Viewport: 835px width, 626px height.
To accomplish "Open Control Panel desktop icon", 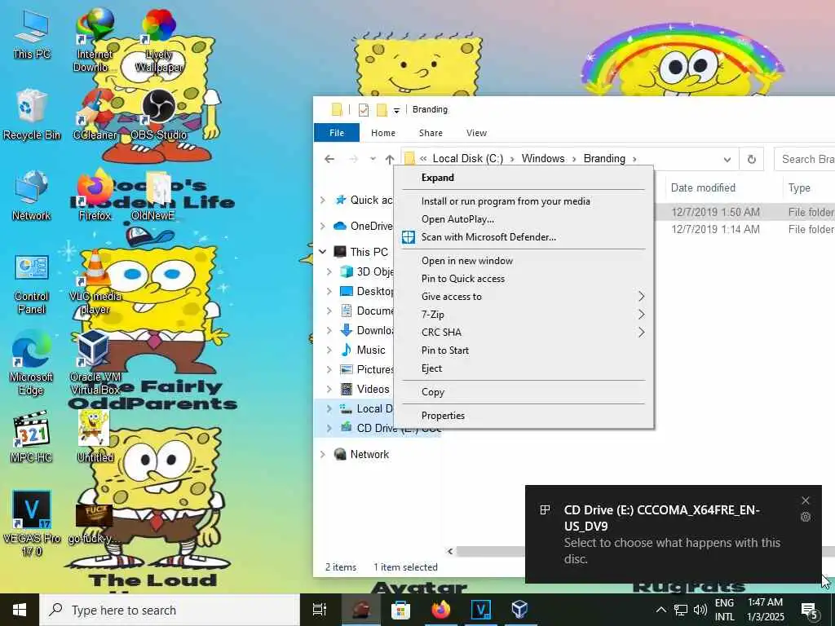I will 32,284.
